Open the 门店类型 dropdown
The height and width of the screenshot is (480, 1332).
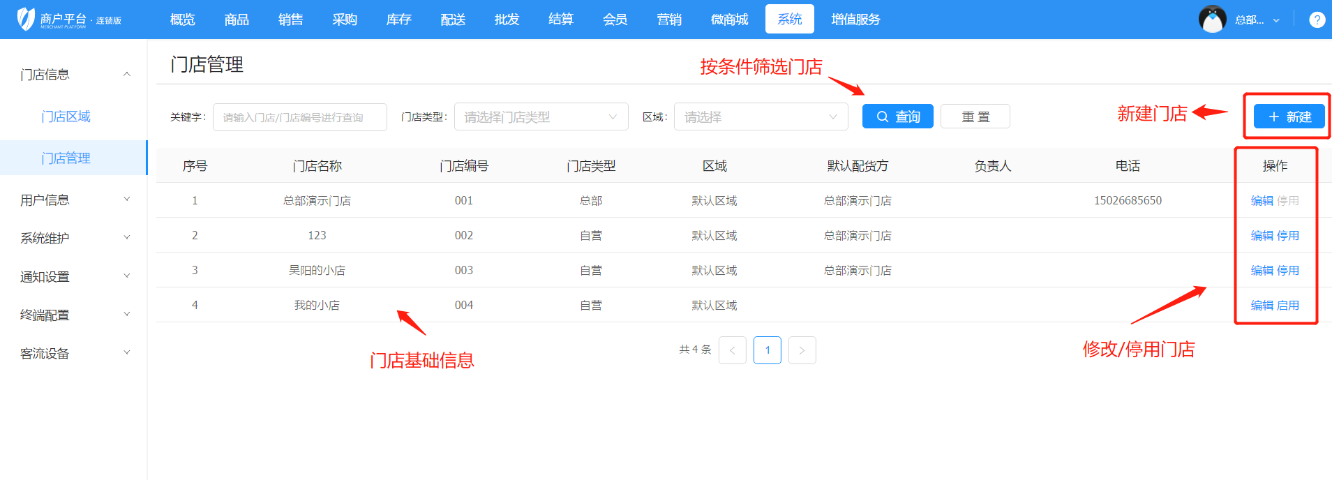point(541,117)
